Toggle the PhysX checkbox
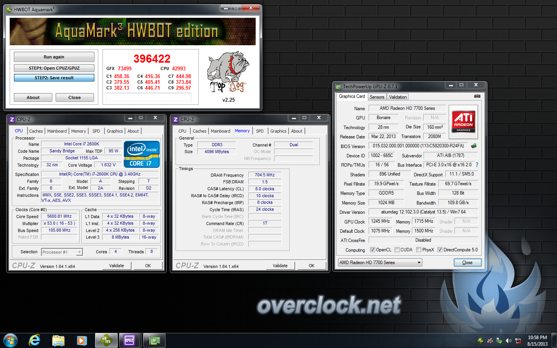The image size is (557, 348). (x=419, y=250)
